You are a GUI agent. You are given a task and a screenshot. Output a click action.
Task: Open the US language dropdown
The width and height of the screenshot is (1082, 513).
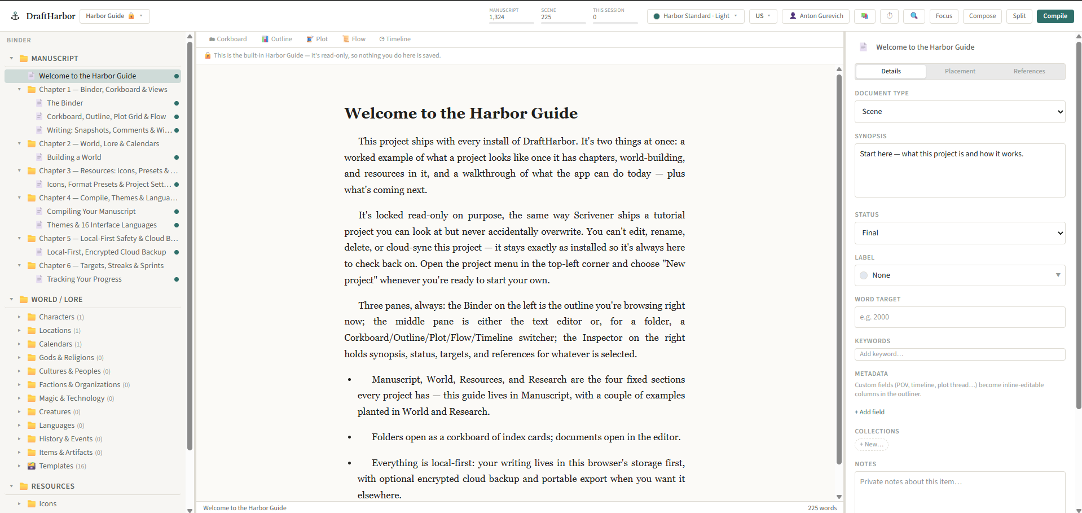(x=763, y=16)
